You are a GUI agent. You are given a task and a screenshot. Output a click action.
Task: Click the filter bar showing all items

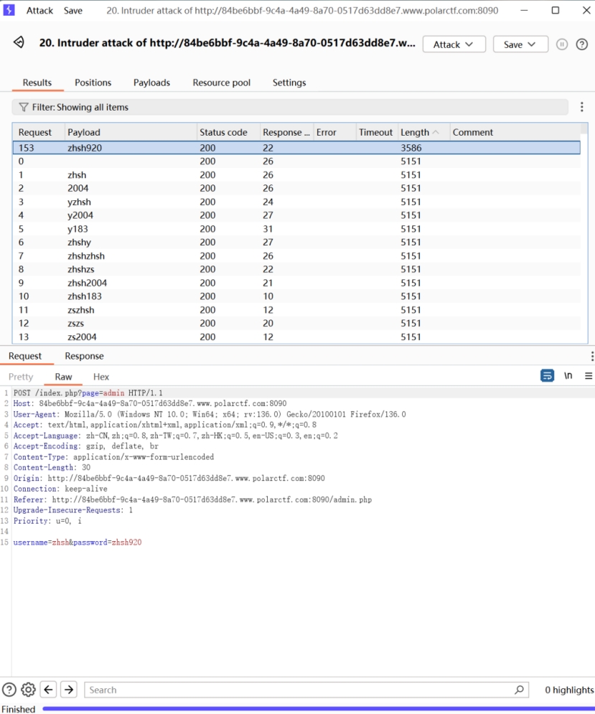(x=290, y=107)
